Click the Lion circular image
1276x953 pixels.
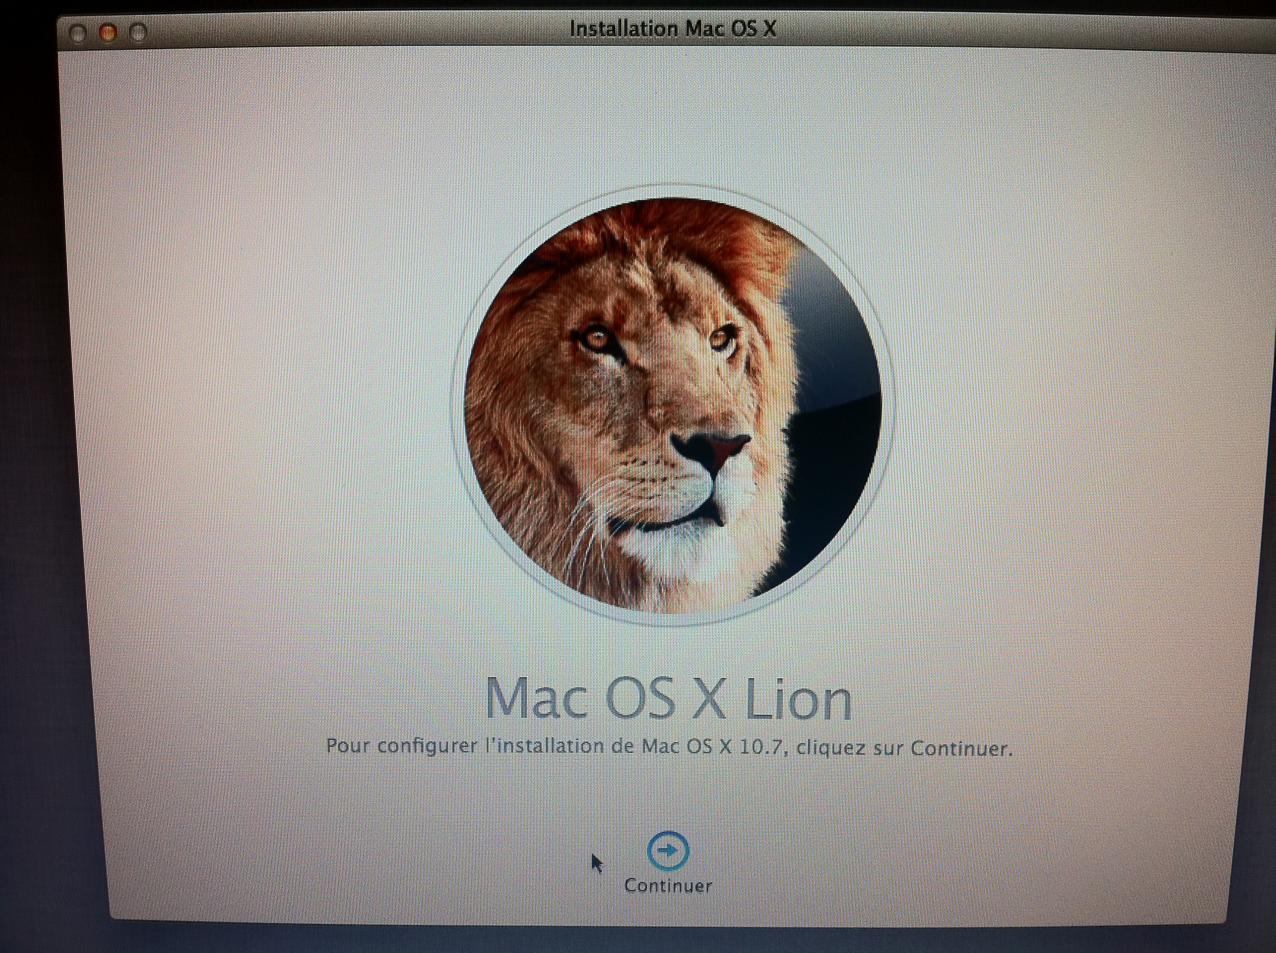point(672,405)
